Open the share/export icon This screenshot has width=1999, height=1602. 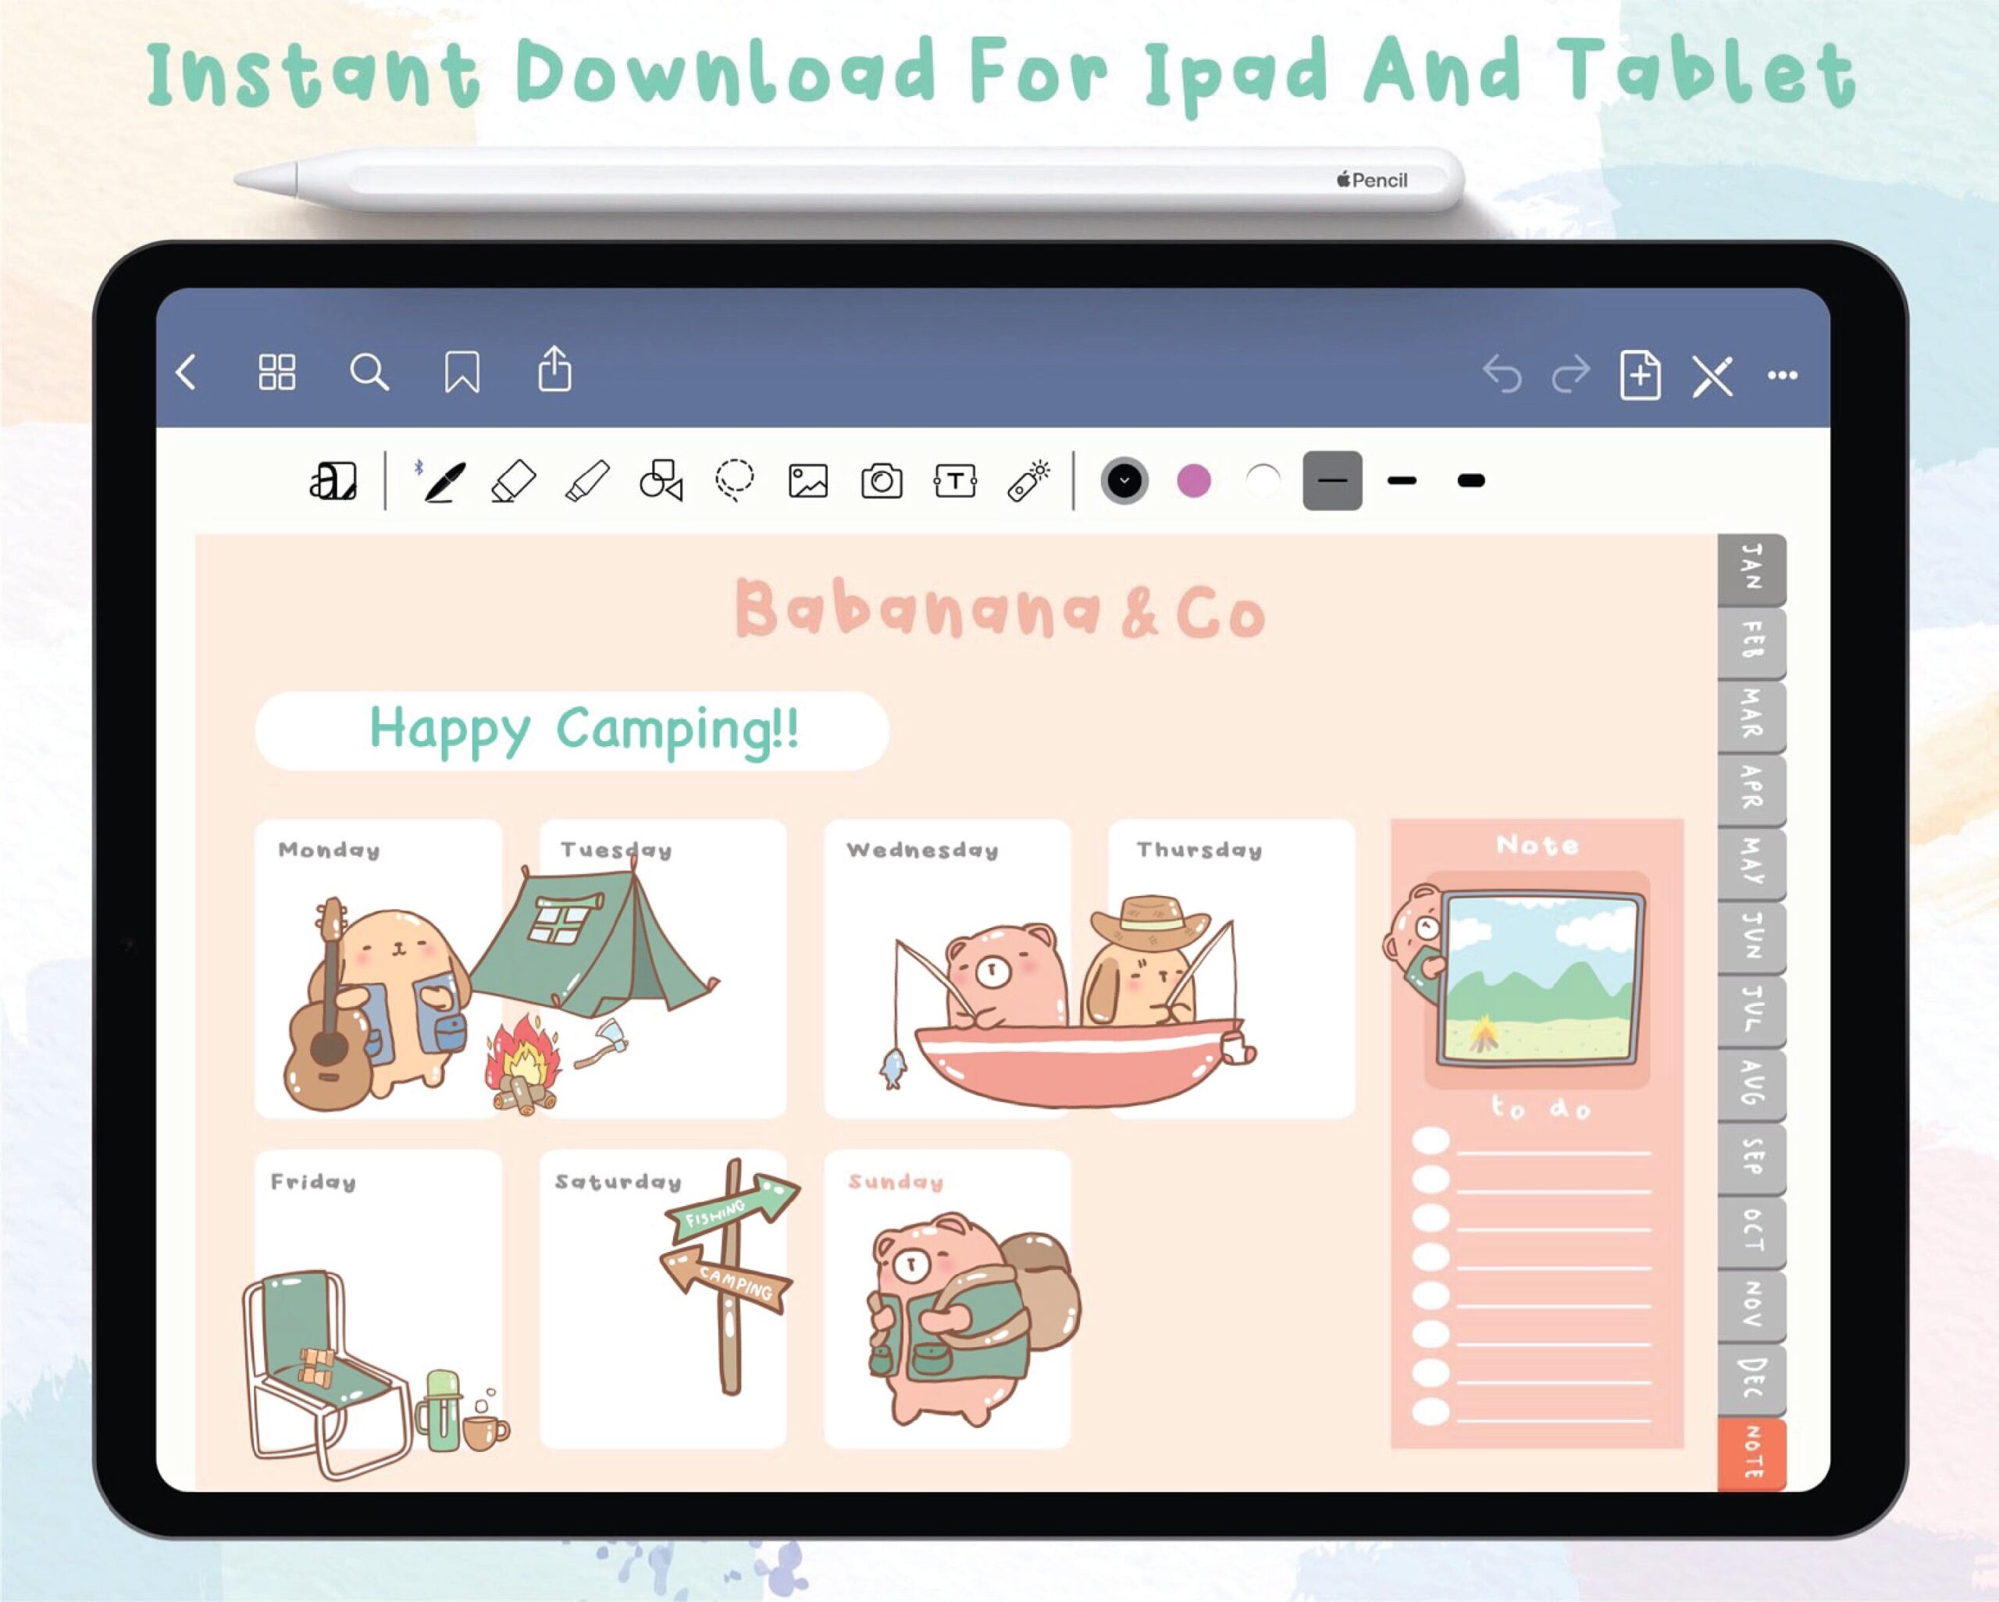[x=554, y=369]
